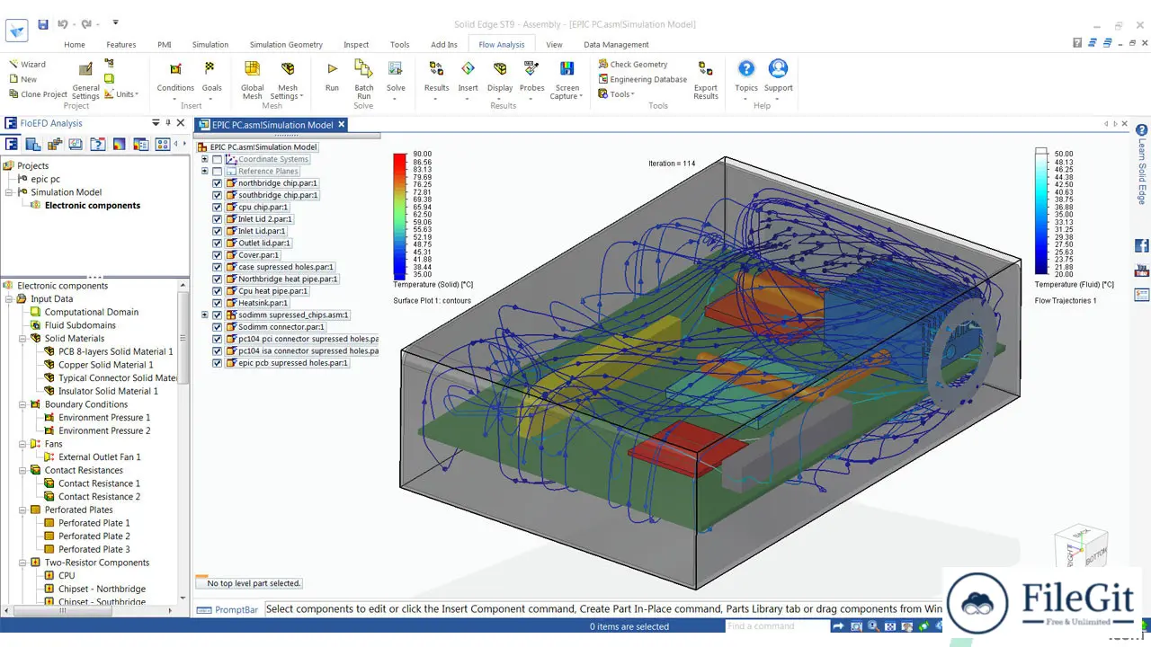The width and height of the screenshot is (1151, 647).
Task: Toggle Heatsink.par:1 checkbox
Action: coord(217,304)
